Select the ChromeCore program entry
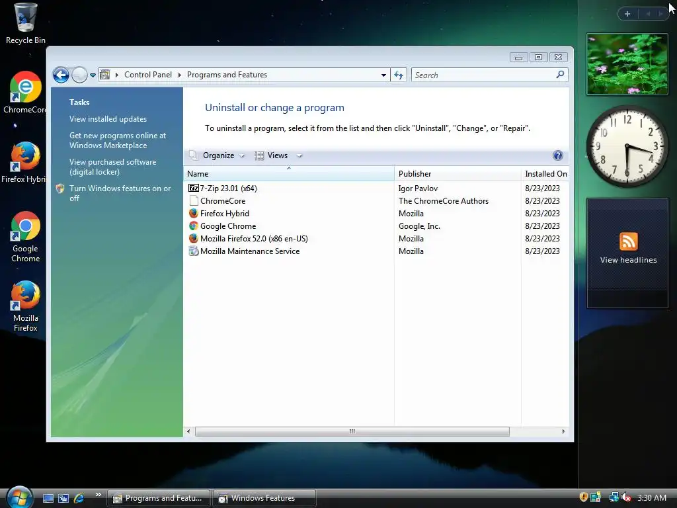The image size is (677, 508). coord(223,201)
